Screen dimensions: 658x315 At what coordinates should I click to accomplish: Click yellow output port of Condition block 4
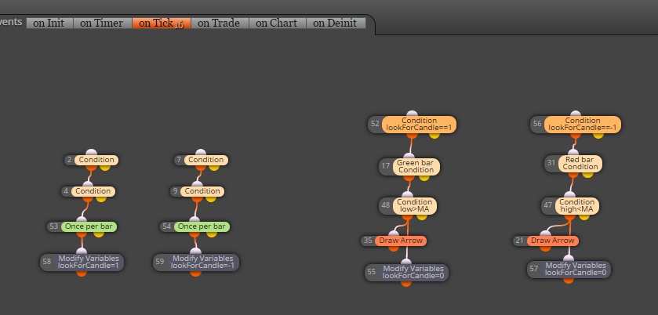click(101, 198)
